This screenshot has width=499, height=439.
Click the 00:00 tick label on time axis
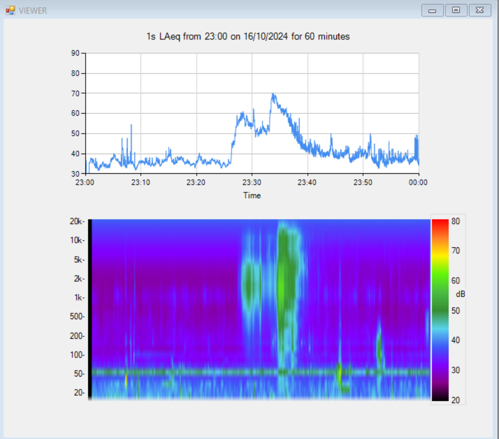pos(418,183)
